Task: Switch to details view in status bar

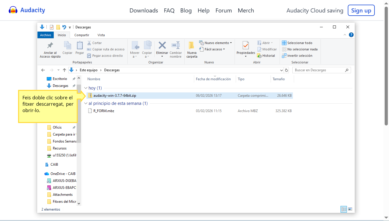Action: coord(344,209)
